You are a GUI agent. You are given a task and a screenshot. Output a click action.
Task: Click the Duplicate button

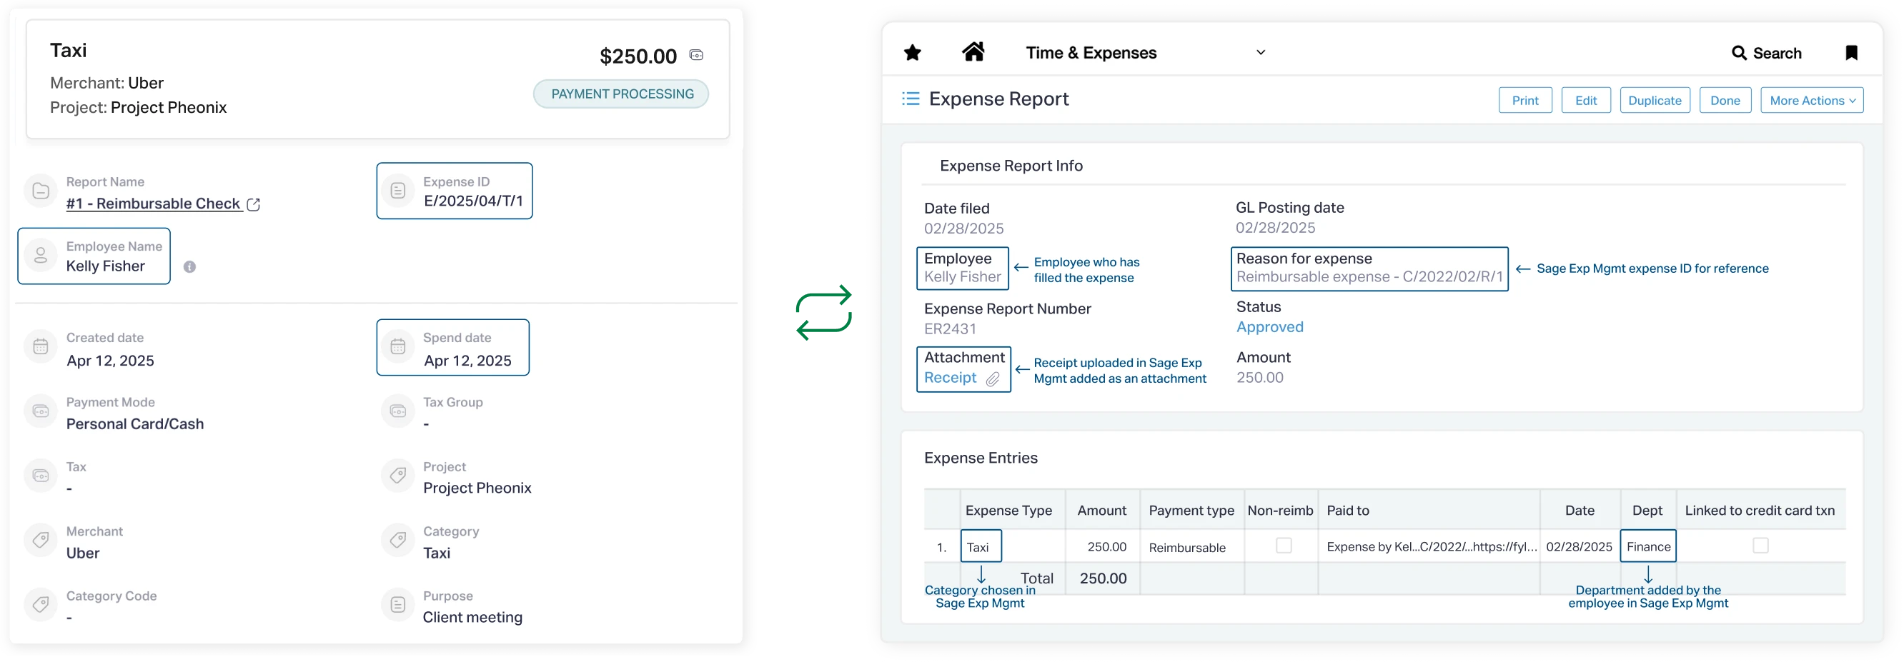[1655, 100]
